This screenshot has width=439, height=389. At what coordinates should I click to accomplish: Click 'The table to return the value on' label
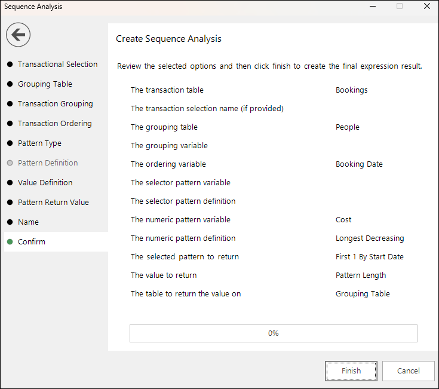click(x=186, y=294)
